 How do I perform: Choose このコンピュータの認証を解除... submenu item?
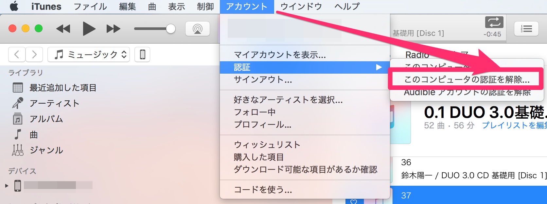point(467,79)
